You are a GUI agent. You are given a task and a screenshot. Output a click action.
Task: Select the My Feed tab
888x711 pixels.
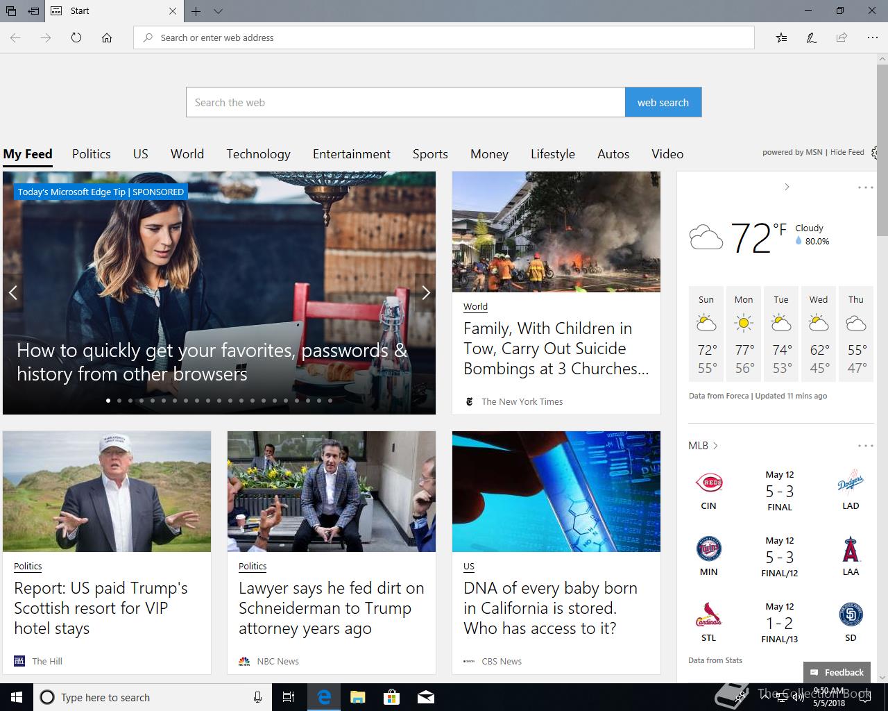(x=28, y=154)
